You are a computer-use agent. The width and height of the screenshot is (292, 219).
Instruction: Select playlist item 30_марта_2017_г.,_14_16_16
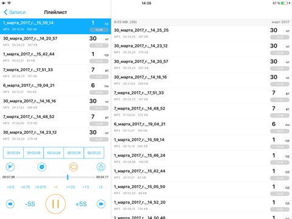(55, 104)
